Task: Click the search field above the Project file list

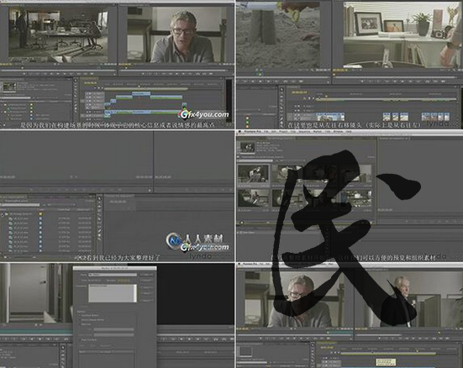Action: click(x=21, y=204)
